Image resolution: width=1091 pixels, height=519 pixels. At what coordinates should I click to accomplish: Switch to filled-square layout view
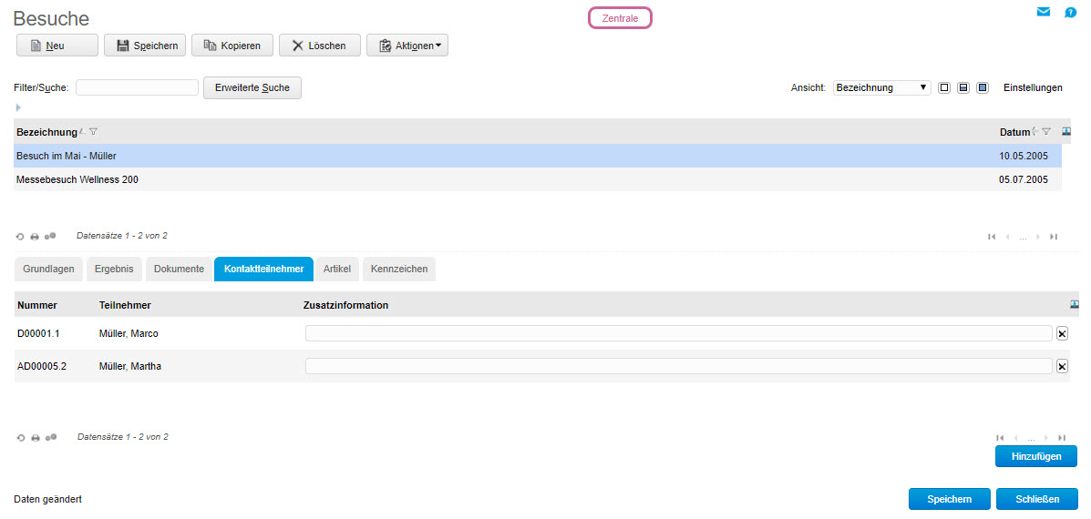(982, 88)
